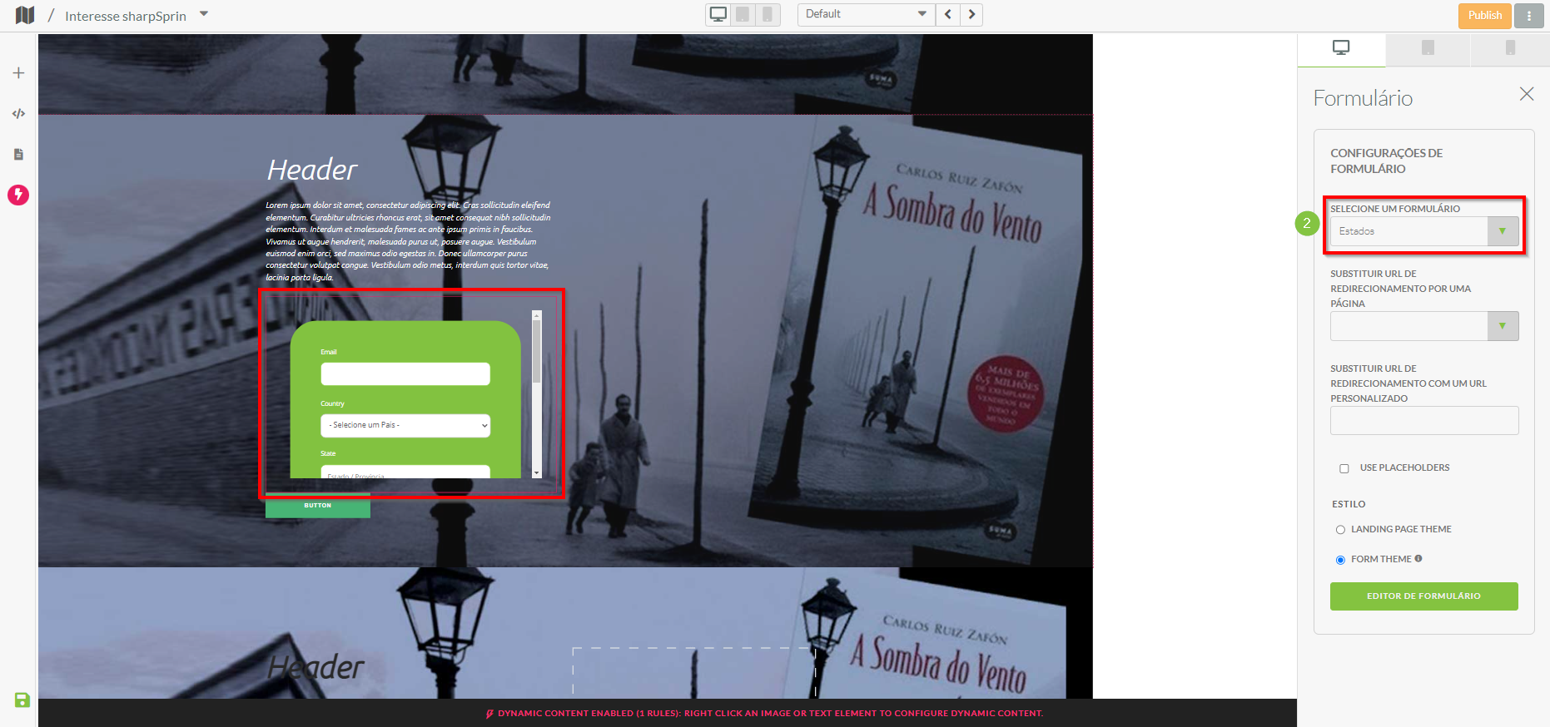Open the redirect page dropdown
This screenshot has width=1550, height=727.
[x=1424, y=326]
